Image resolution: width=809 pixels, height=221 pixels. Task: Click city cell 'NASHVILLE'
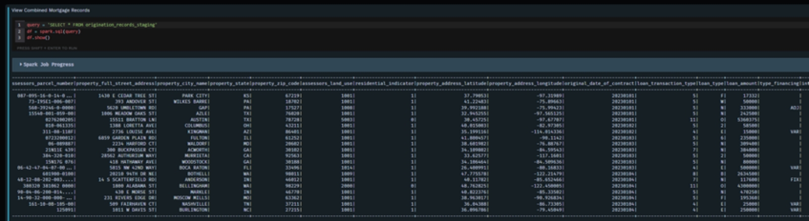point(195,204)
